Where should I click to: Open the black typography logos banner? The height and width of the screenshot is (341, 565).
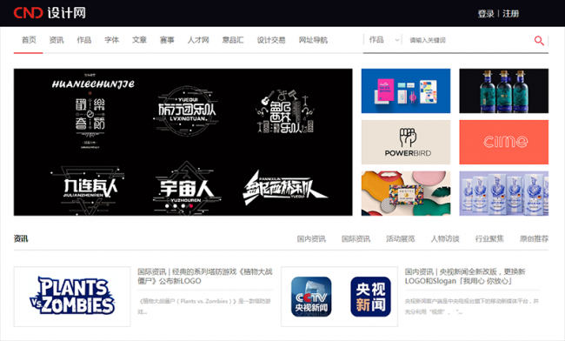[x=183, y=142]
